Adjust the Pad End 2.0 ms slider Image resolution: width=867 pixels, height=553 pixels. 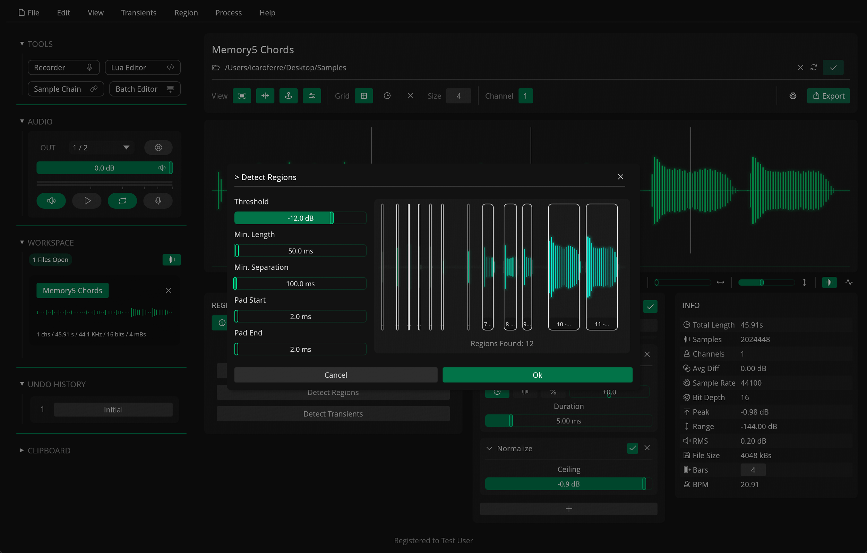[300, 349]
